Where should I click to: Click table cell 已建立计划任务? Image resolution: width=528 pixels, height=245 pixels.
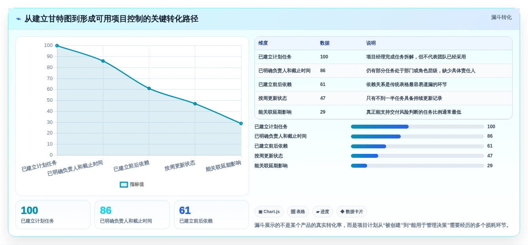(x=275, y=57)
